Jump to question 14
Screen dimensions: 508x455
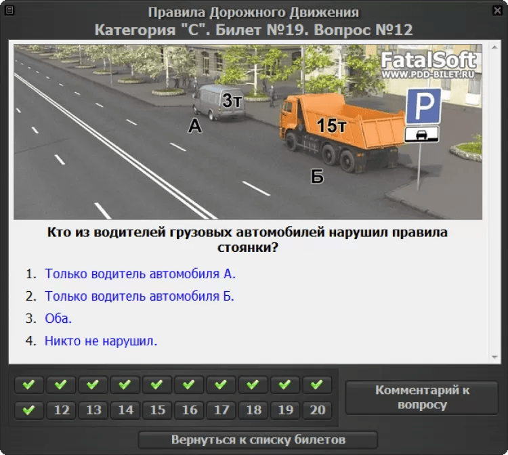[125, 410]
